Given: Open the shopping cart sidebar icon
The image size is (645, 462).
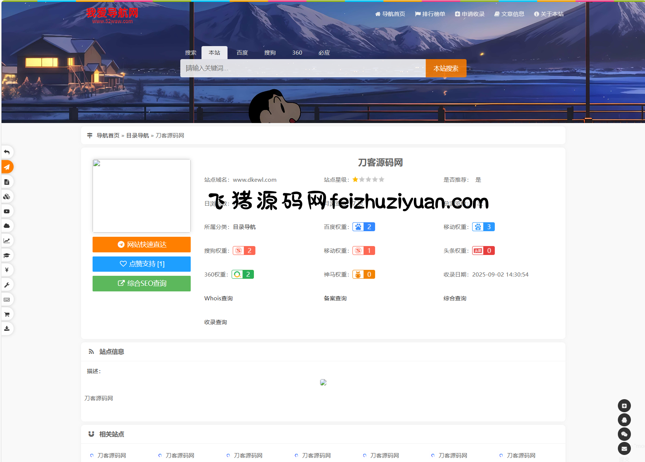Looking at the screenshot, I should click(7, 314).
